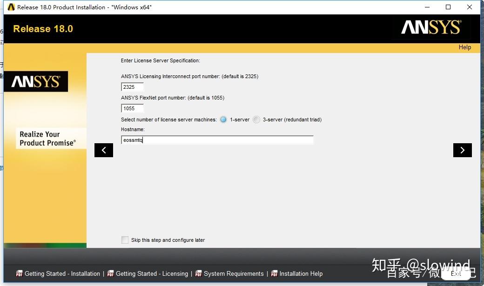
Task: Select the ANSYS FlexNet port field
Action: 132,108
